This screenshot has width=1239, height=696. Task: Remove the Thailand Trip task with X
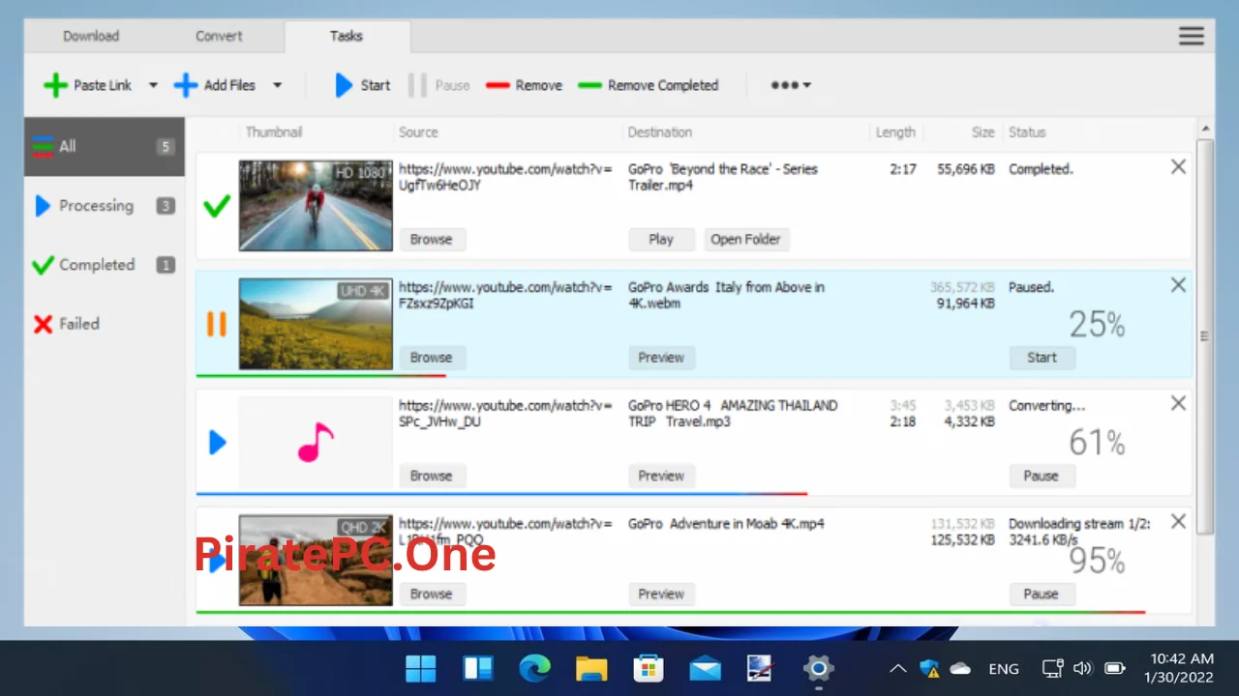(1178, 403)
